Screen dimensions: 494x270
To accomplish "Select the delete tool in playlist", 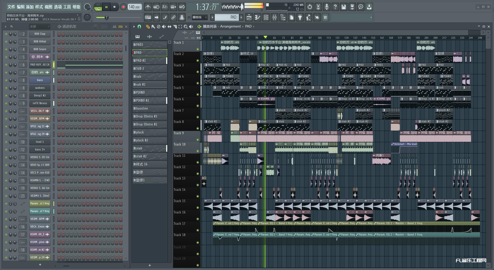I will tap(158, 26).
